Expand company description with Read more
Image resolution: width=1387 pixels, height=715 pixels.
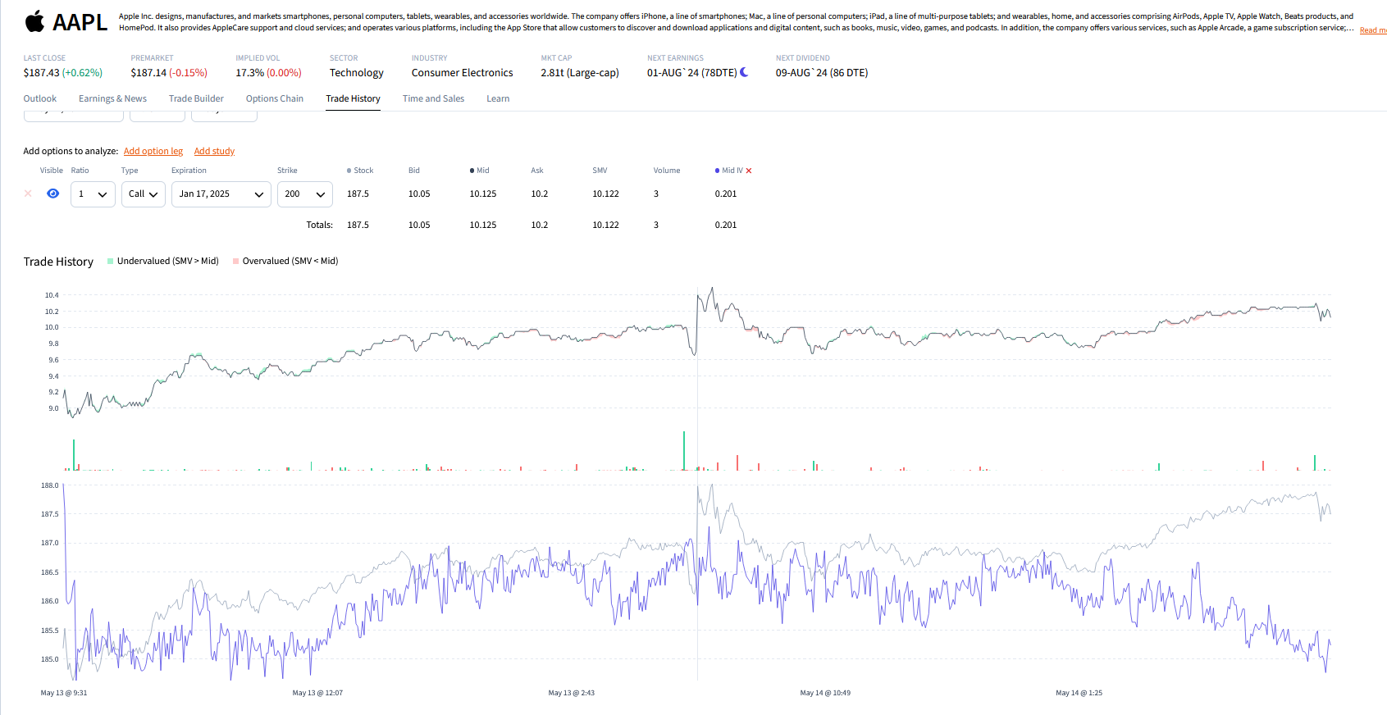coord(1373,30)
